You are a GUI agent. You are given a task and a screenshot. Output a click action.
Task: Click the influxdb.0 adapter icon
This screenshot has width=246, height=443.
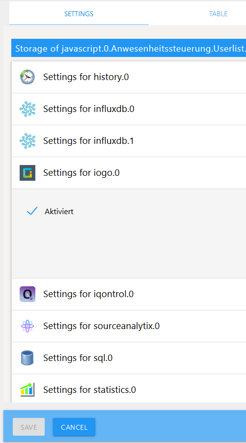coord(27,109)
